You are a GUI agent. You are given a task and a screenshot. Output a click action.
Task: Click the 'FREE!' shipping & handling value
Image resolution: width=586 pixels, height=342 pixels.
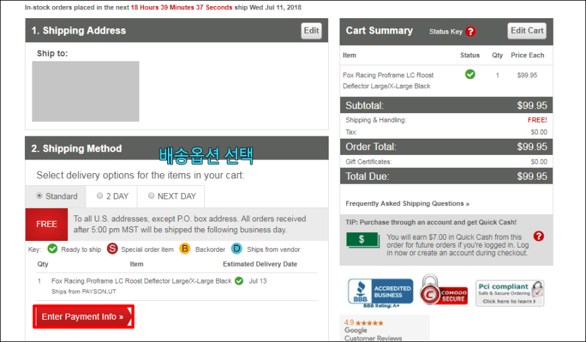(538, 120)
